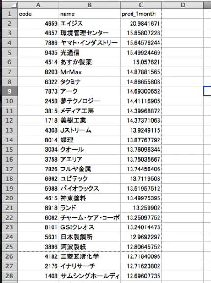Click the name cell 'ランド'

[x=90, y=208]
